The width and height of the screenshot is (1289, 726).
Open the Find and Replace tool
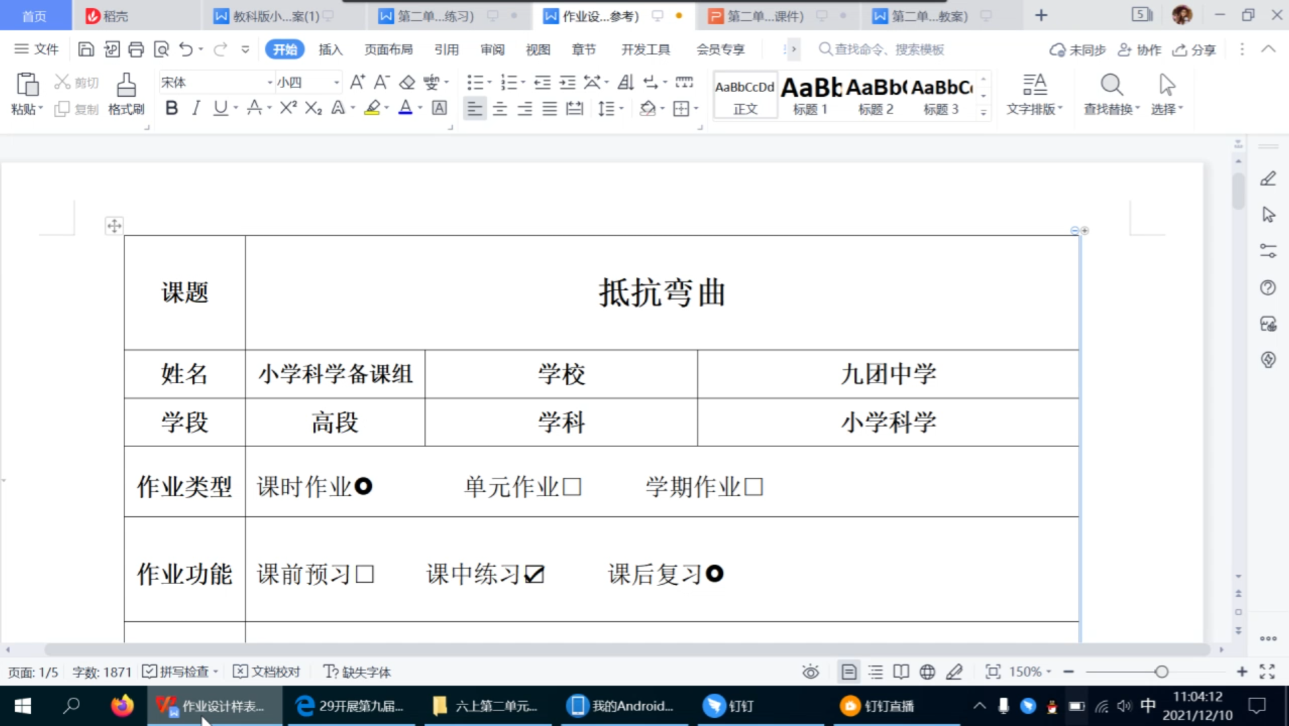pyautogui.click(x=1110, y=94)
